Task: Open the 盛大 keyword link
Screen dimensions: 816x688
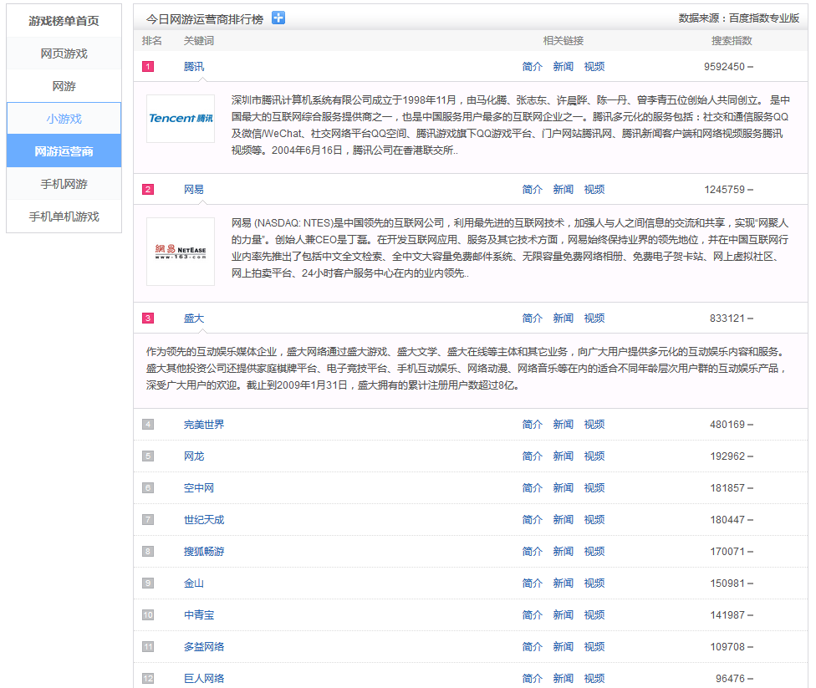Action: tap(194, 318)
